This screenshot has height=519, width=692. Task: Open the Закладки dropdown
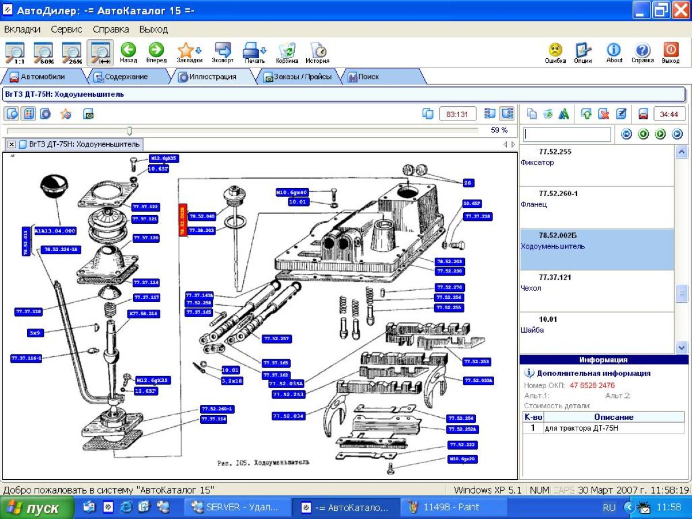tap(198, 50)
